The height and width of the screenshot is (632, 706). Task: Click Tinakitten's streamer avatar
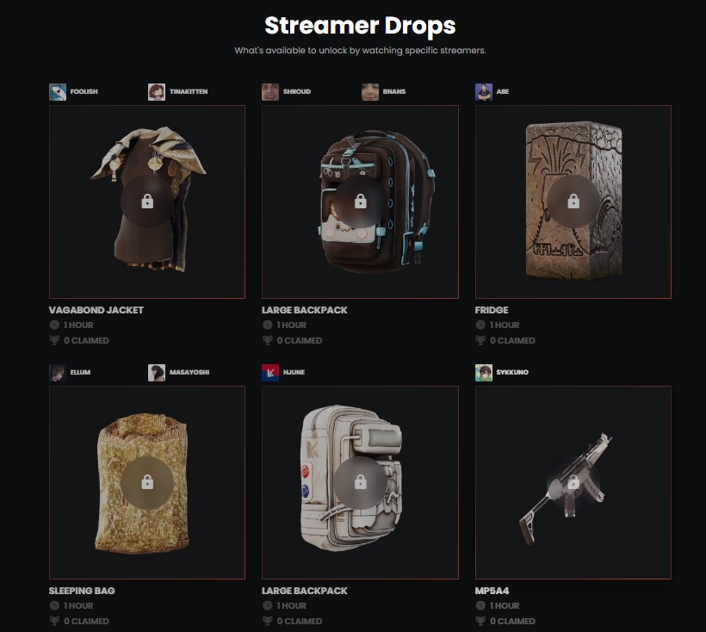click(x=157, y=92)
